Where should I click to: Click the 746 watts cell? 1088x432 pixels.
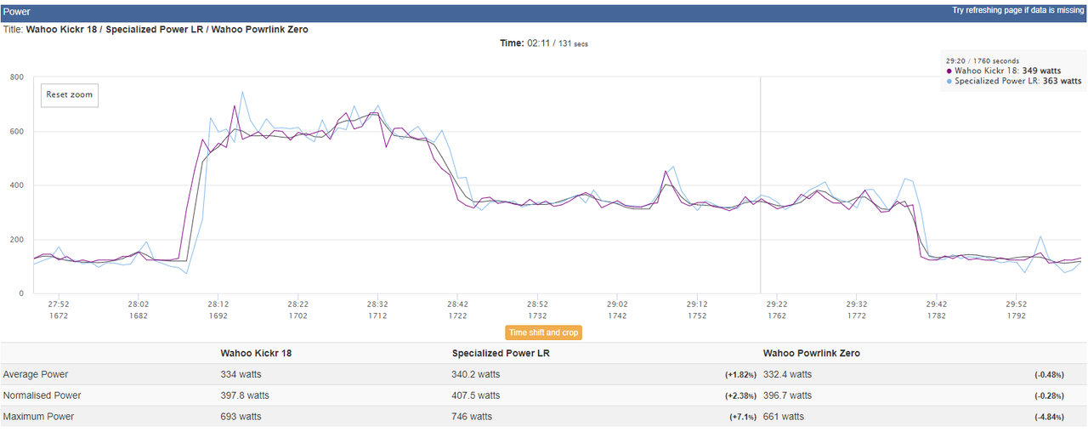point(472,417)
